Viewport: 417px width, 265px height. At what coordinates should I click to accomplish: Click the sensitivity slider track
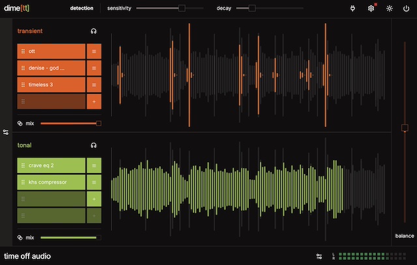pos(156,8)
